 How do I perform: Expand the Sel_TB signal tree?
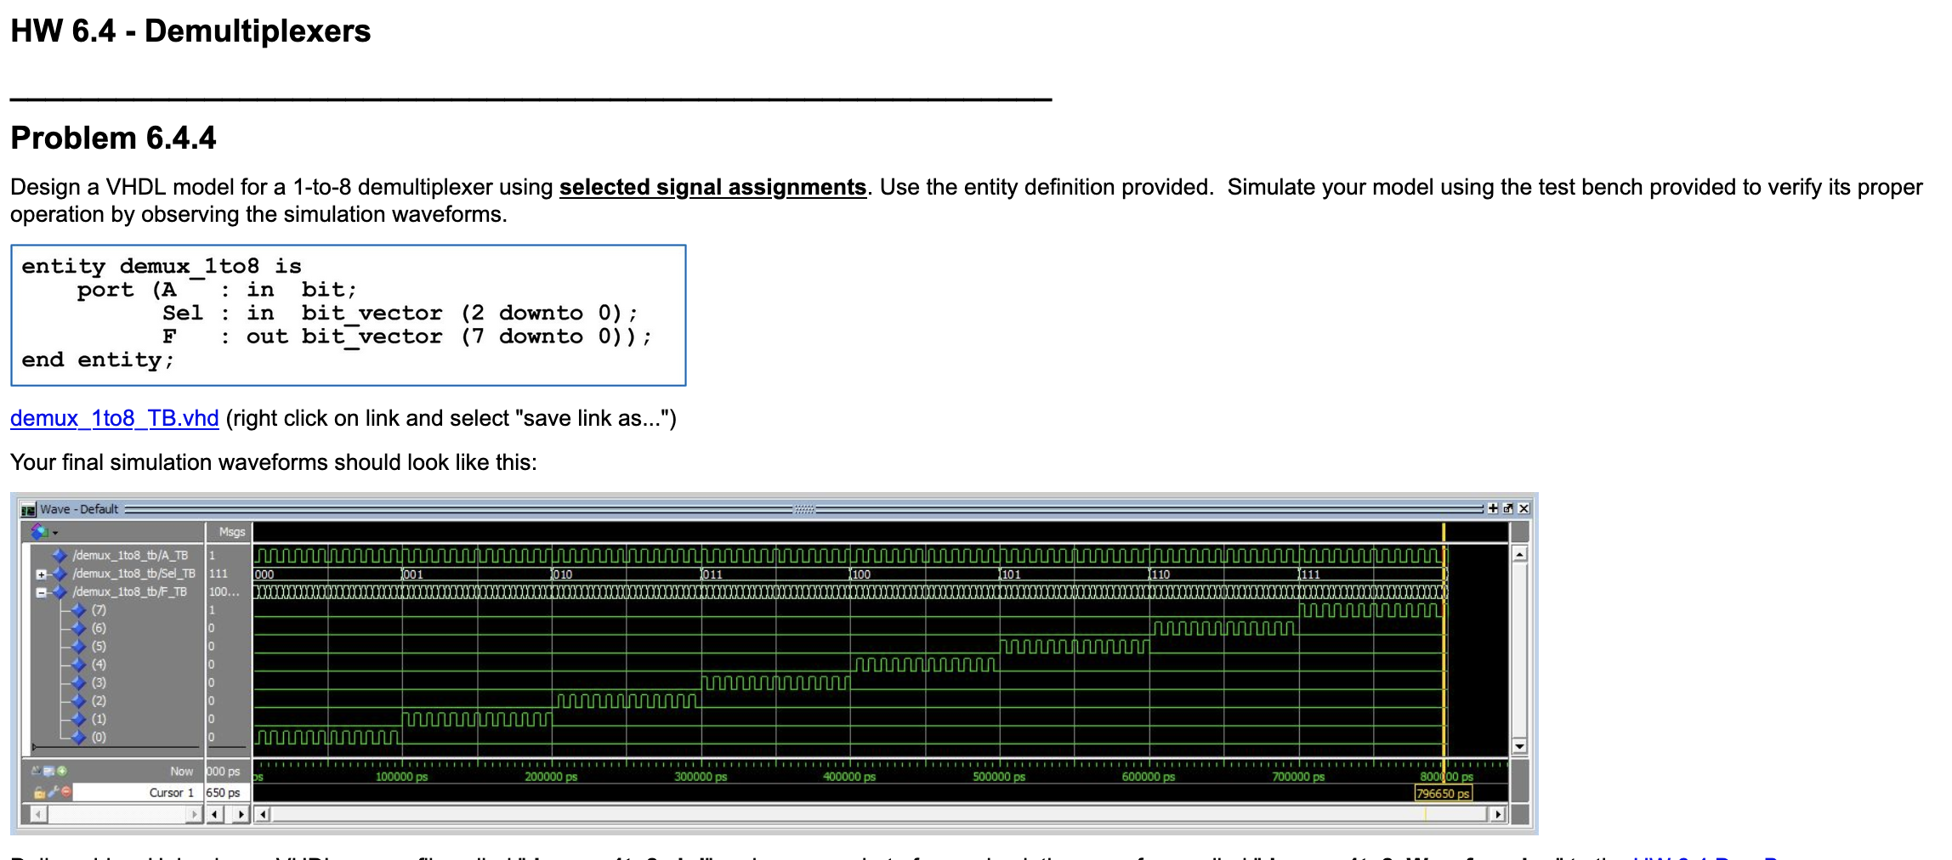point(41,575)
